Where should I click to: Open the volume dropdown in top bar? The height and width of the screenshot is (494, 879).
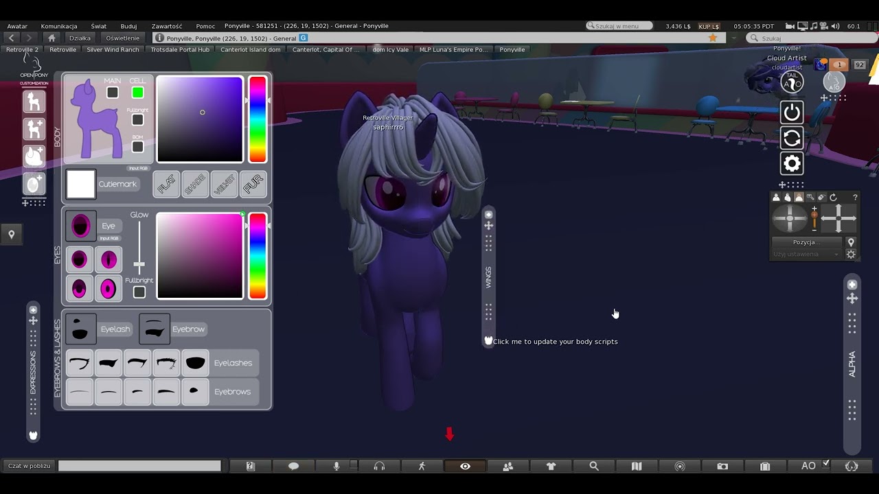(x=835, y=26)
